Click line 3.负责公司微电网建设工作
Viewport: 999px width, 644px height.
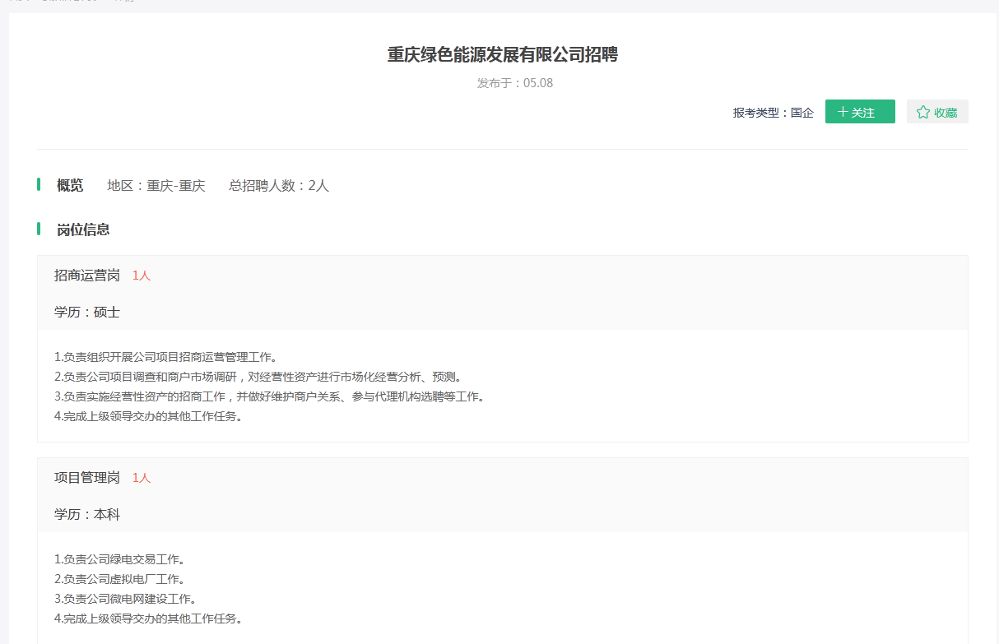tap(126, 599)
